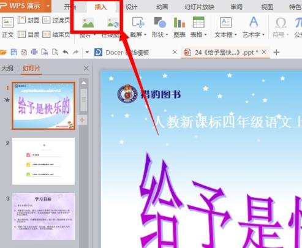302x248 pixels.
Task: Switch to the 插入 ribbon tab
Action: pyautogui.click(x=100, y=7)
